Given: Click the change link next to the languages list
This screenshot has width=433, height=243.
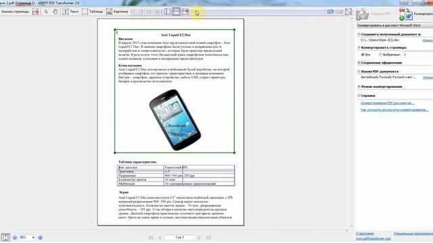Looking at the screenshot, I should coord(428,78).
